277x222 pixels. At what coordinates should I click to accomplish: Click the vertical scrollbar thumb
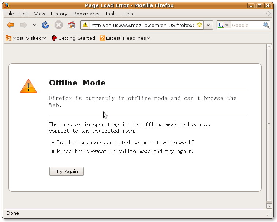tap(269, 125)
